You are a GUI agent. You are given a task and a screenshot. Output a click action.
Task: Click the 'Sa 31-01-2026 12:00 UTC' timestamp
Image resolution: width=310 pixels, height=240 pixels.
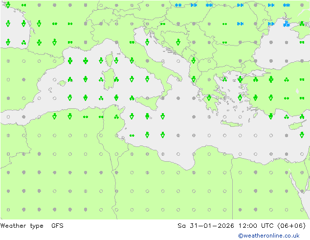225,226
